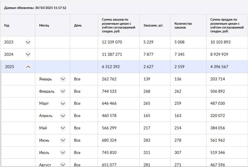Expand the 2023 year row

coord(28,42)
